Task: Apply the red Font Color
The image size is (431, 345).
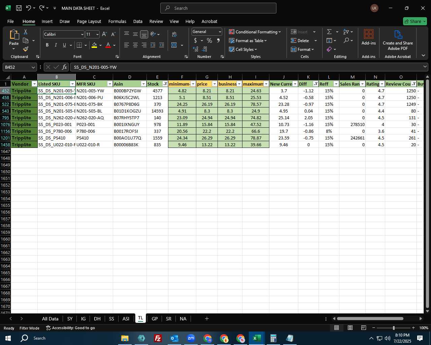Action: [x=108, y=45]
